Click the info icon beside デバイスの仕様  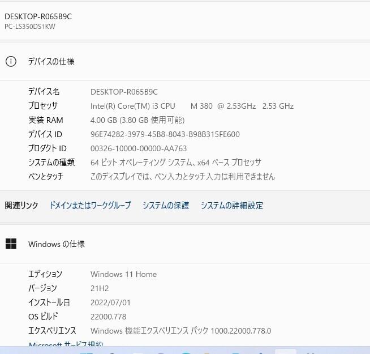pyautogui.click(x=11, y=62)
